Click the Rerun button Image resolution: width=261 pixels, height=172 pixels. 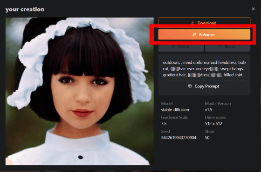(x=181, y=46)
